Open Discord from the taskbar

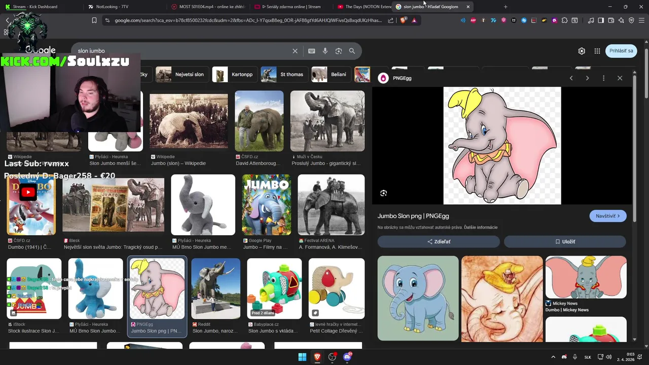[x=347, y=357]
